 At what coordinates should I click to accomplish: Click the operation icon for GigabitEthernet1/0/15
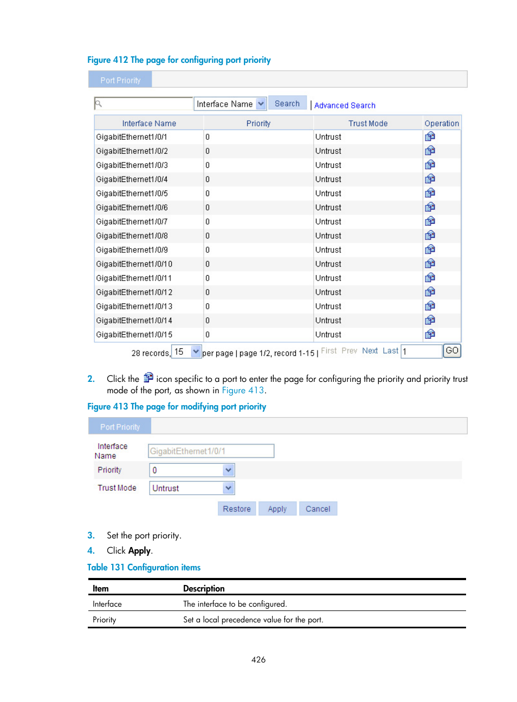point(430,334)
